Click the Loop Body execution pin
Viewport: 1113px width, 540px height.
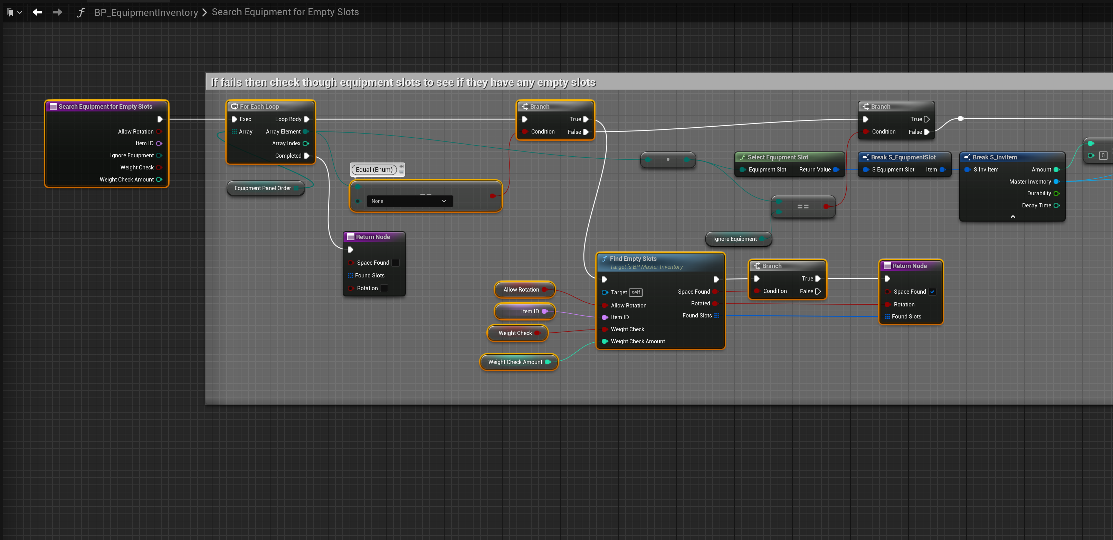point(306,119)
